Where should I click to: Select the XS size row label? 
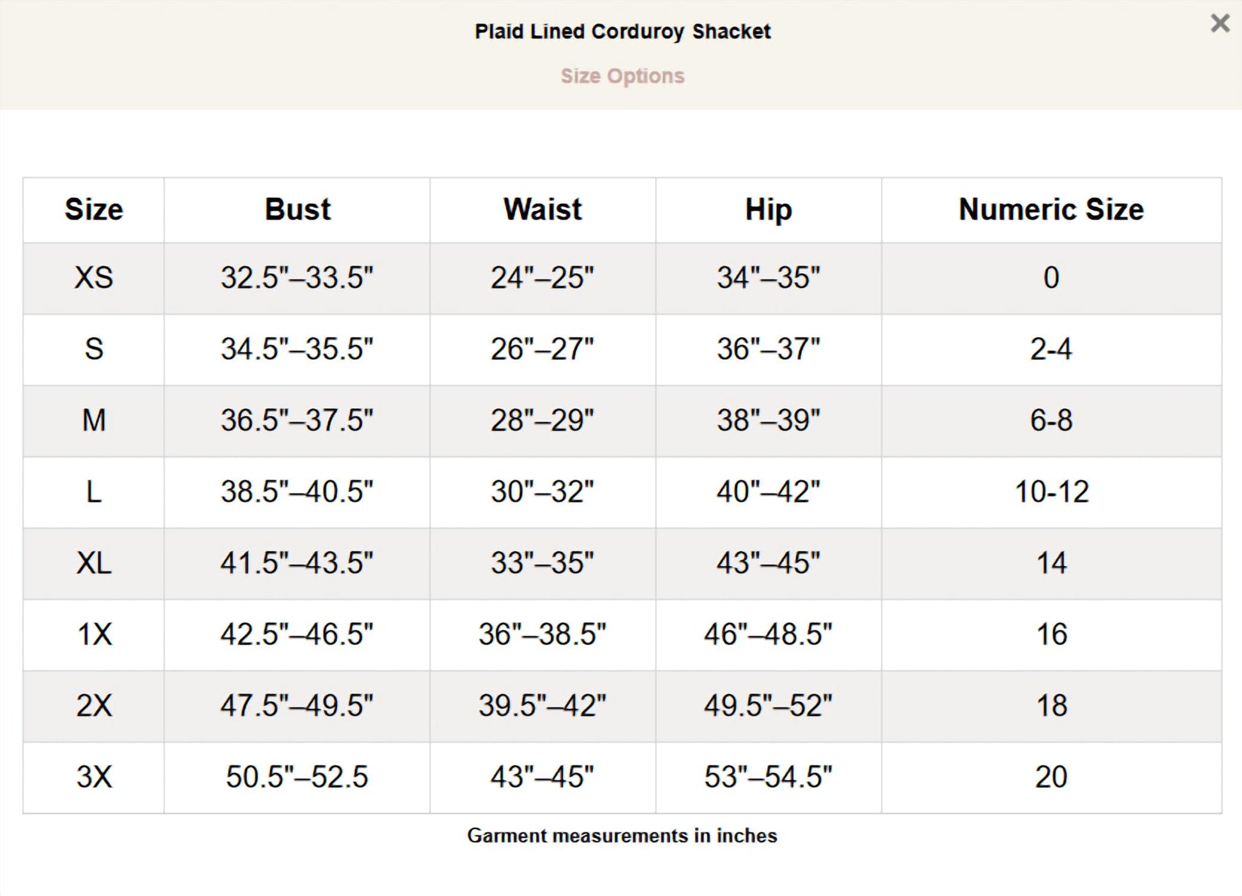coord(94,278)
